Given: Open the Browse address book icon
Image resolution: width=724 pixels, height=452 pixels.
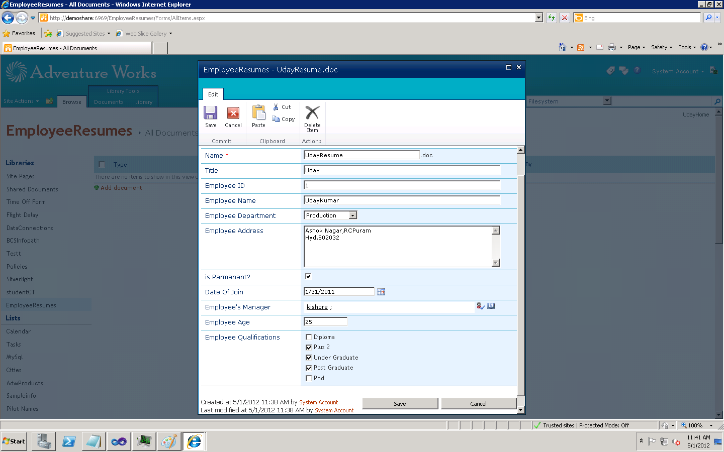Looking at the screenshot, I should tap(491, 306).
